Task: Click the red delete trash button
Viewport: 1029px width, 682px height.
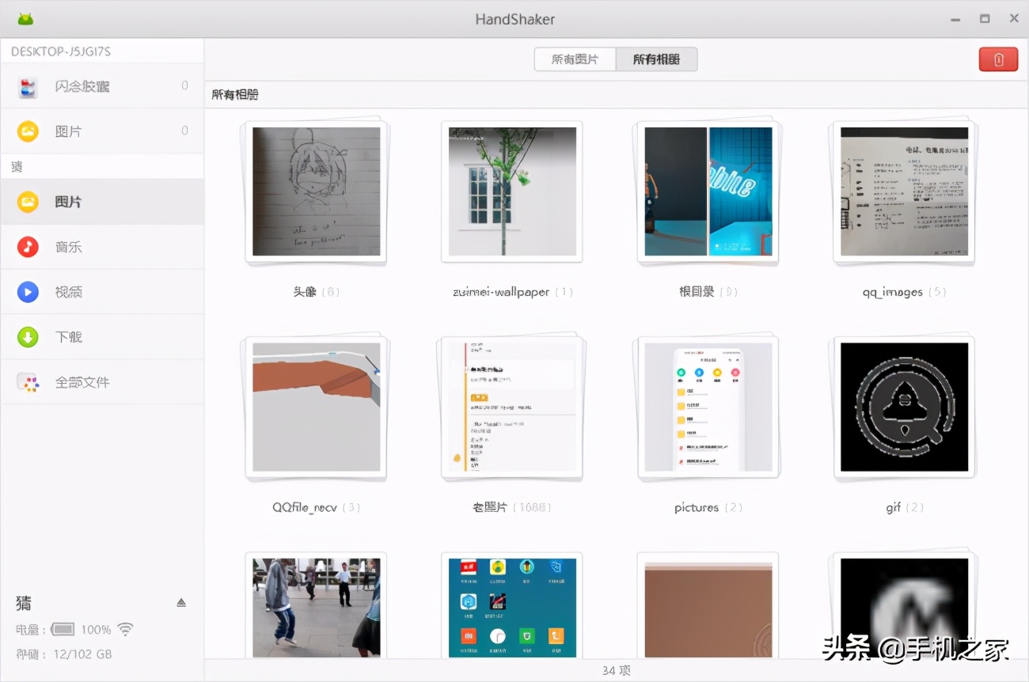Action: click(x=998, y=59)
